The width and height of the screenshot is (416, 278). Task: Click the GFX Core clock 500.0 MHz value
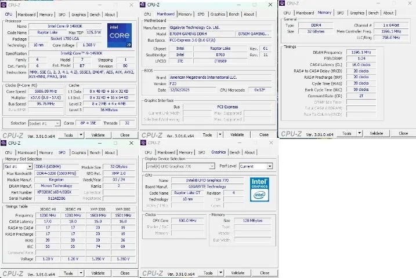(x=187, y=220)
